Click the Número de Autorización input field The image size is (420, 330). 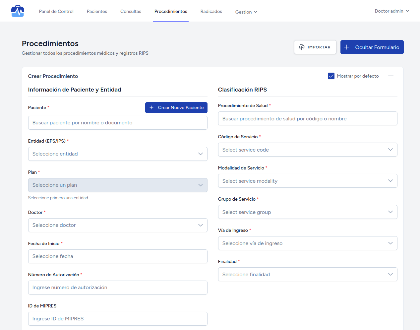118,288
